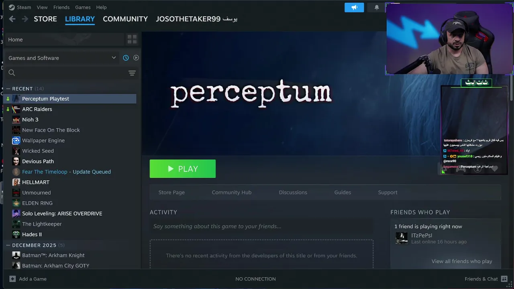This screenshot has width=514, height=289.
Task: Open the Community Hub tab
Action: coord(232,192)
